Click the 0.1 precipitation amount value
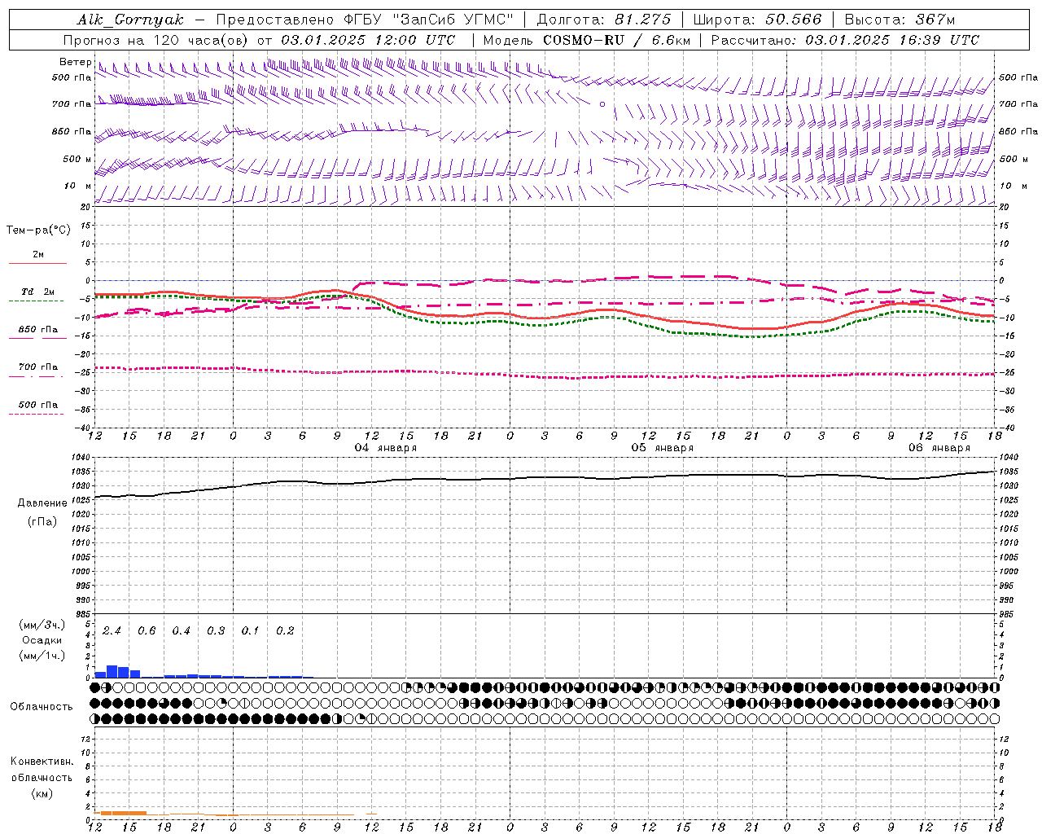This screenshot has height=834, width=1042. click(x=250, y=631)
